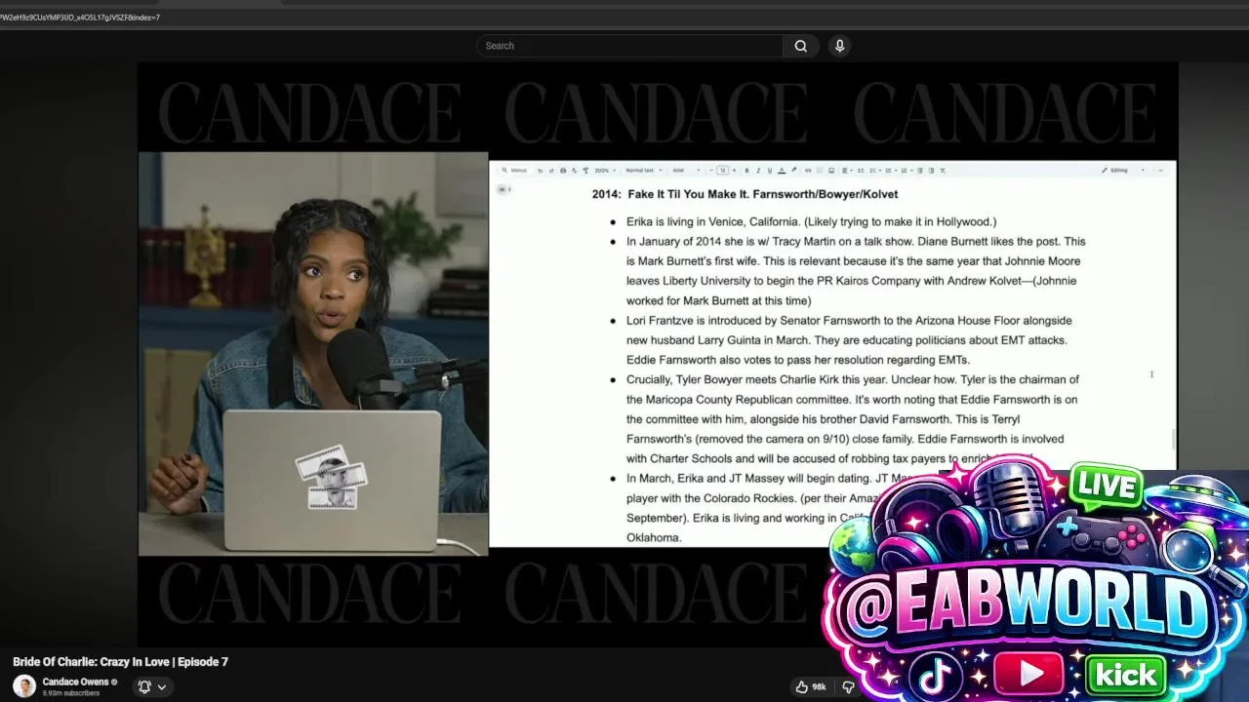Click heading '2014: Fake It Til You Make It'
1249x702 pixels.
(x=745, y=194)
